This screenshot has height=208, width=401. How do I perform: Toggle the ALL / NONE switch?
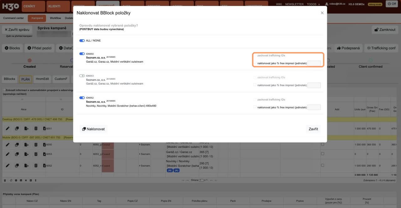82,41
